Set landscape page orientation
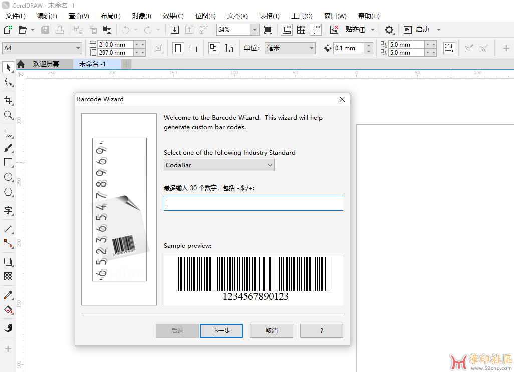Viewport: 514px width, 372px height. click(x=193, y=49)
